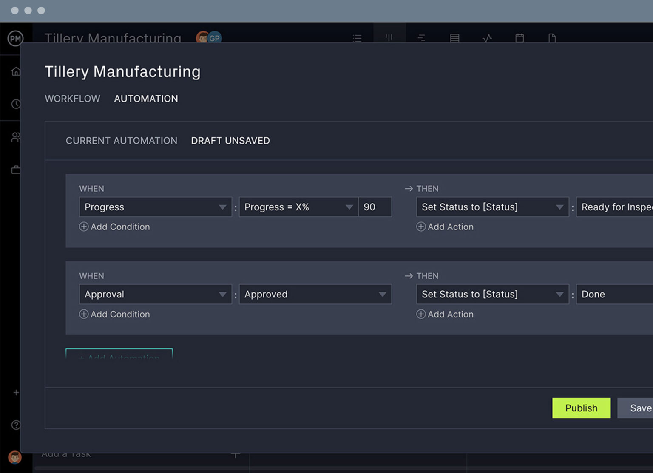Expand the Progress = X% dropdown

click(298, 207)
